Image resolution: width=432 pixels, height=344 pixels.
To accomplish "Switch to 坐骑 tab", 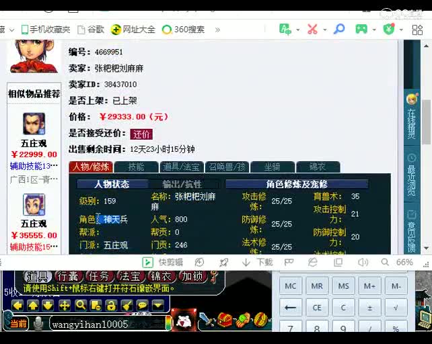I will pyautogui.click(x=273, y=167).
